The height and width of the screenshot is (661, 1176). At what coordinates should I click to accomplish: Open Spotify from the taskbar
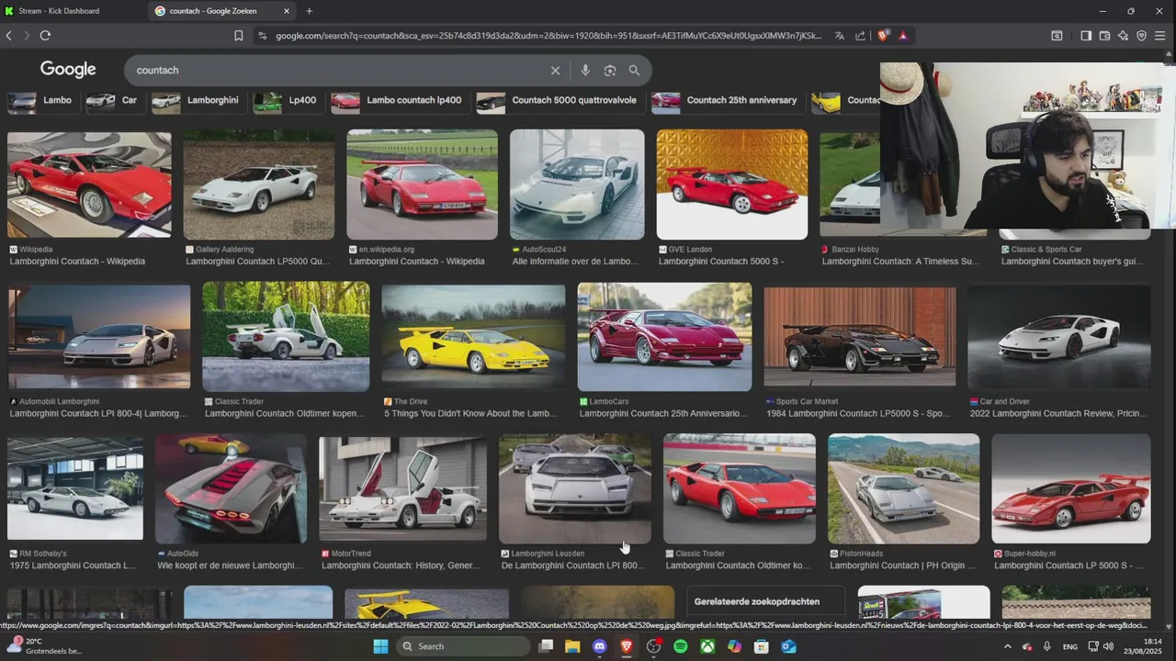pyautogui.click(x=681, y=646)
